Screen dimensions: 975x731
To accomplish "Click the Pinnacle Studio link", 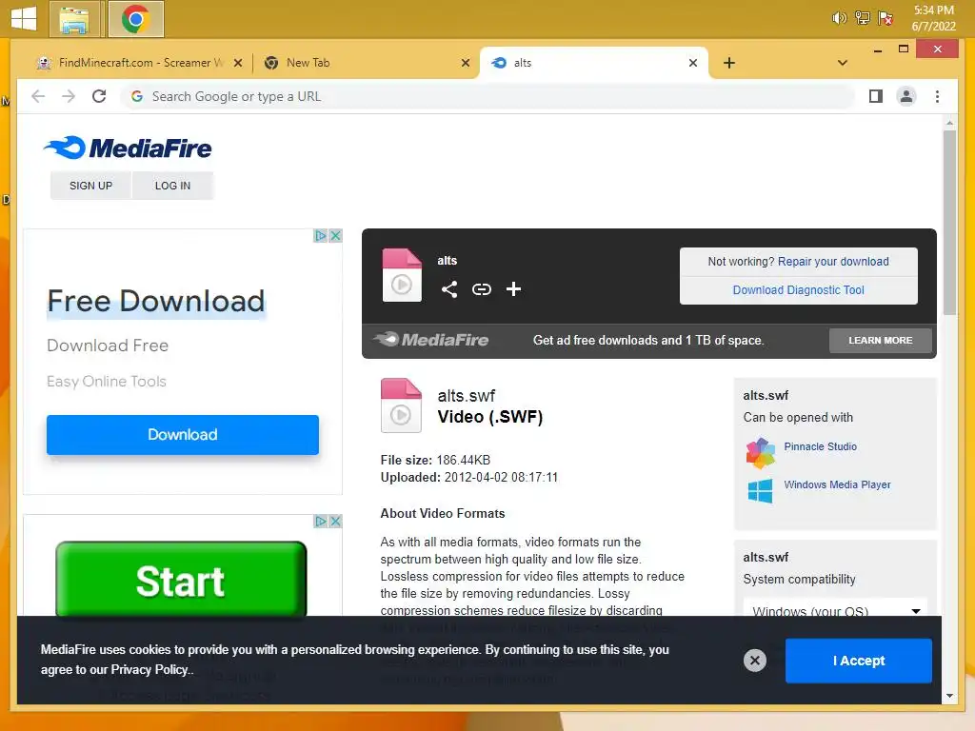I will pyautogui.click(x=820, y=446).
